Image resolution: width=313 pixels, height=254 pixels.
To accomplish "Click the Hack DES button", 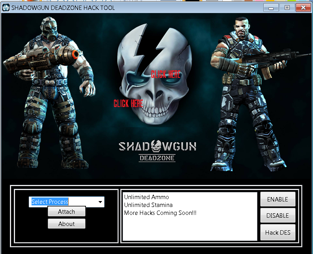I will coord(278,232).
